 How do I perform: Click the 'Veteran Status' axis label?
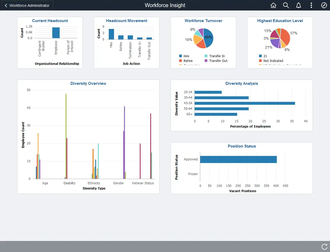click(x=143, y=183)
